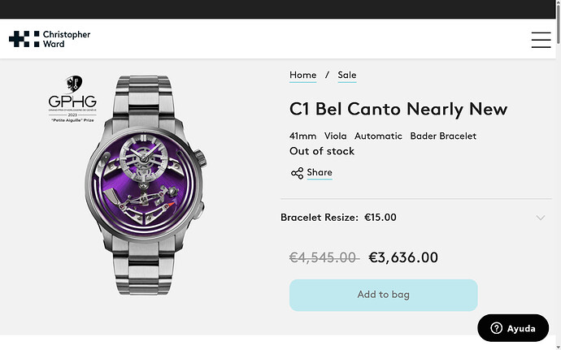The height and width of the screenshot is (350, 561).
Task: Click the sale price €3,636.00
Action: (403, 257)
